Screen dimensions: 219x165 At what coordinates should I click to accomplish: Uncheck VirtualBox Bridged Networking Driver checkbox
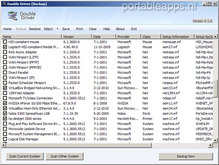pos(5,88)
